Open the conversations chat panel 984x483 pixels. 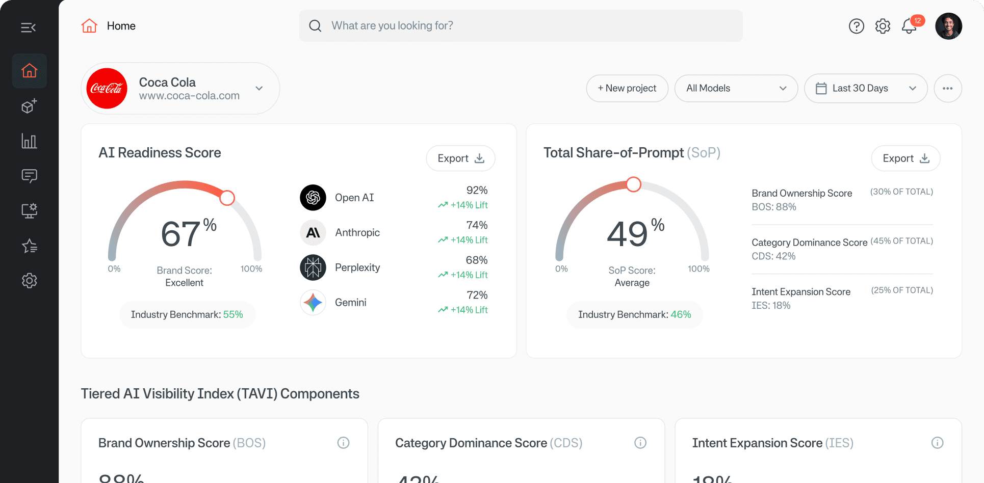[x=29, y=176]
